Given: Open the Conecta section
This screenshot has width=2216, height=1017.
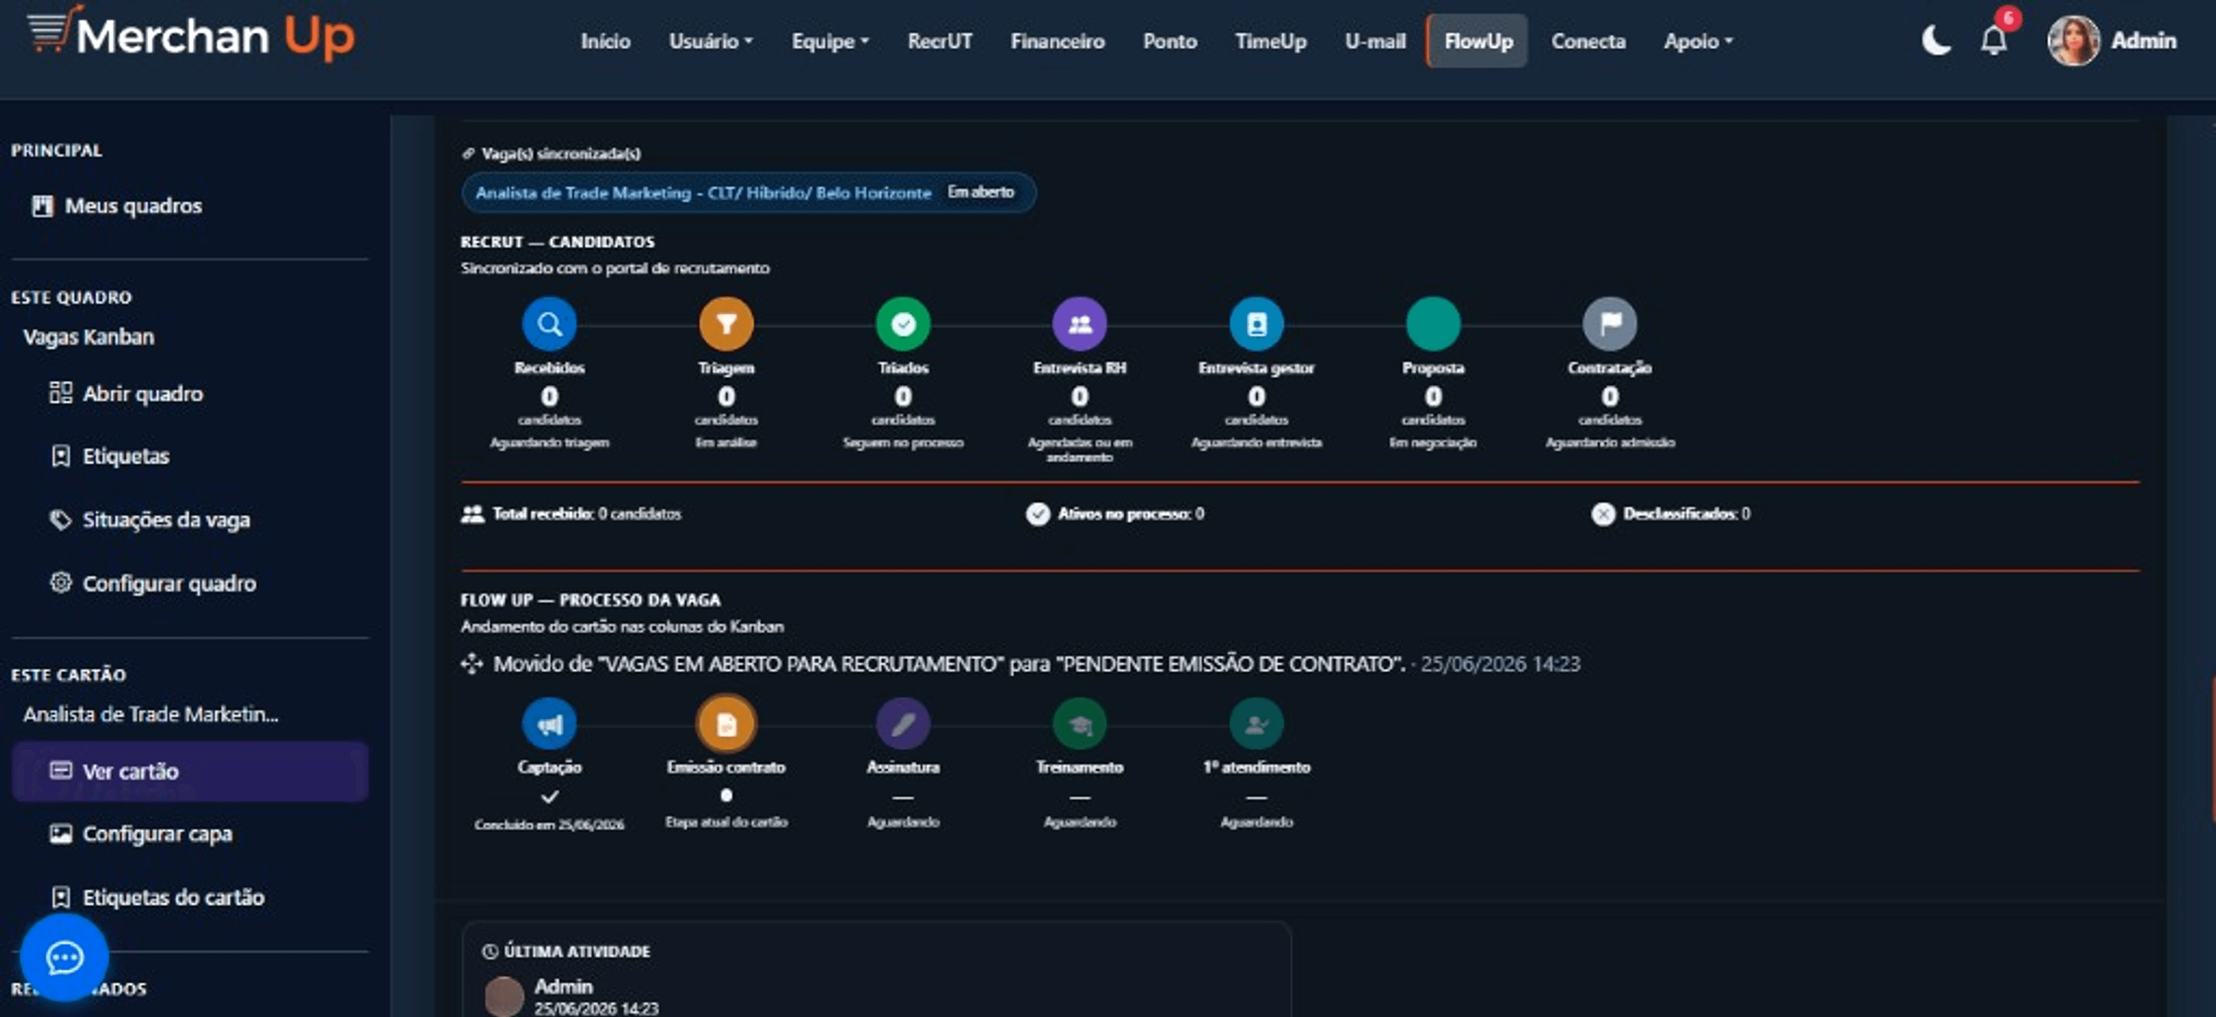Looking at the screenshot, I should pos(1588,42).
